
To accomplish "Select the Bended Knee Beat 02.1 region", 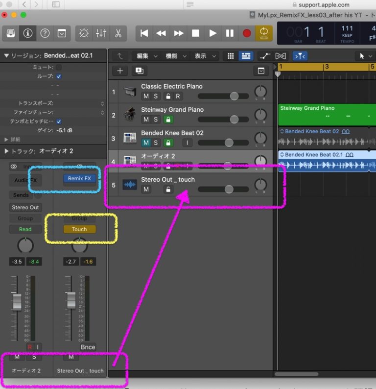I will tap(327, 161).
